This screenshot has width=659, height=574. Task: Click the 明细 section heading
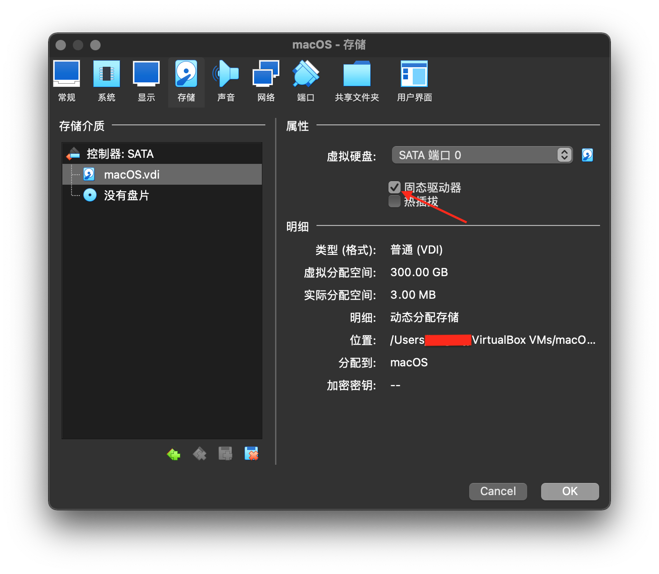point(297,226)
